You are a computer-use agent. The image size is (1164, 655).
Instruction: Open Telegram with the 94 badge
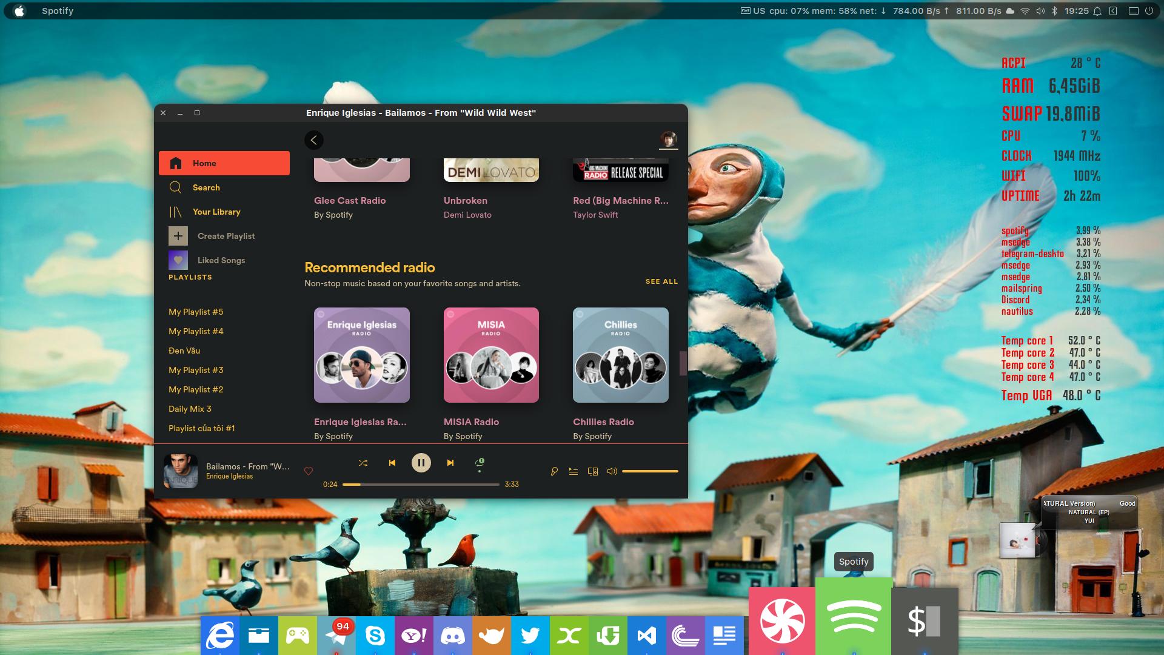[x=336, y=636]
